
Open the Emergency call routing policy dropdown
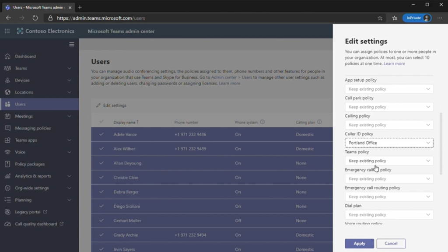point(389,197)
